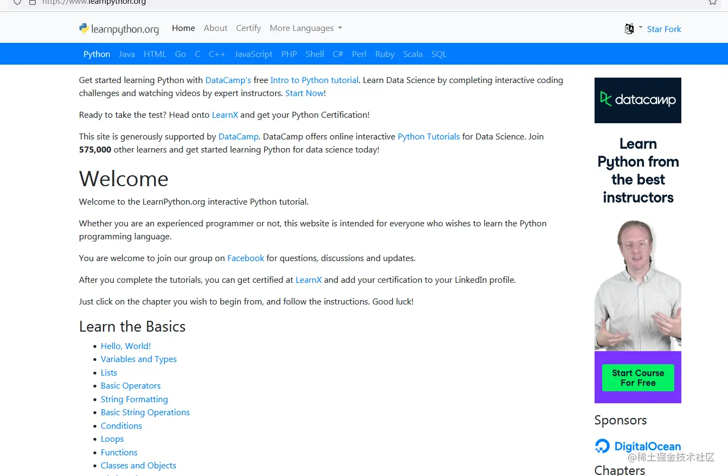Image resolution: width=728 pixels, height=476 pixels.
Task: Open the Loops chapter
Action: 112,439
